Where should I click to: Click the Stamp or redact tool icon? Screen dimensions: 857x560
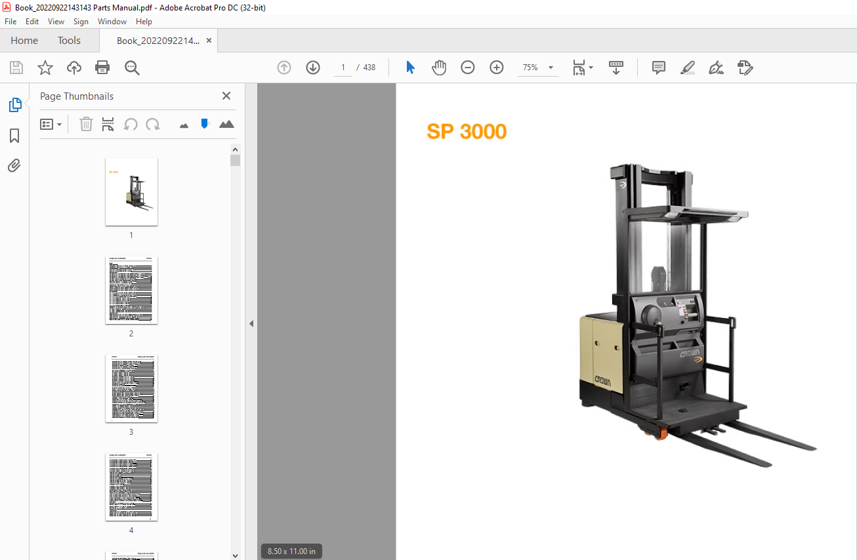point(745,68)
